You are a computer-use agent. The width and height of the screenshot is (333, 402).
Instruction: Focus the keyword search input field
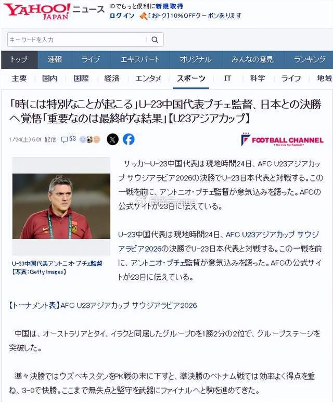77,40
